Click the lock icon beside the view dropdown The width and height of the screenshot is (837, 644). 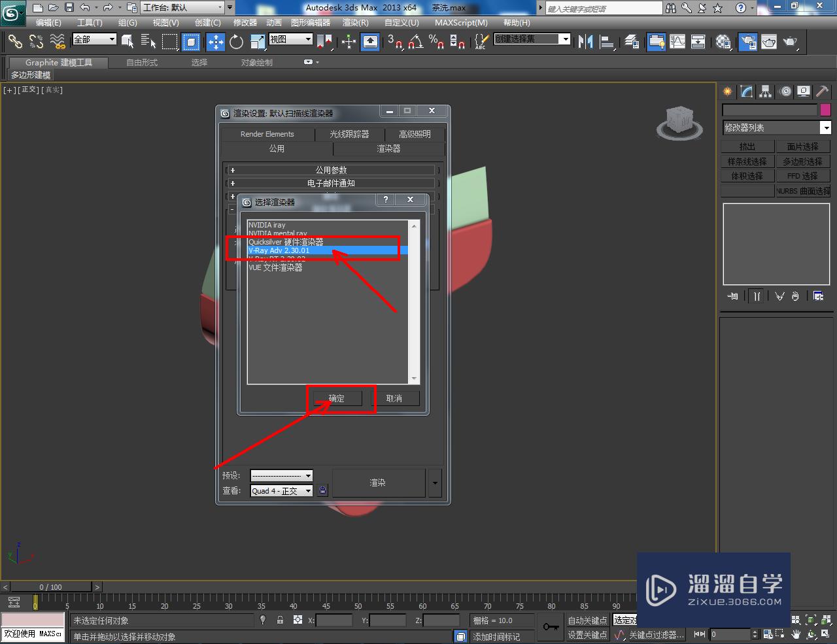322,490
